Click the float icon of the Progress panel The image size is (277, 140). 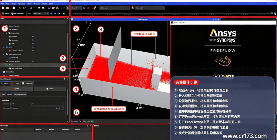[x=87, y=126]
